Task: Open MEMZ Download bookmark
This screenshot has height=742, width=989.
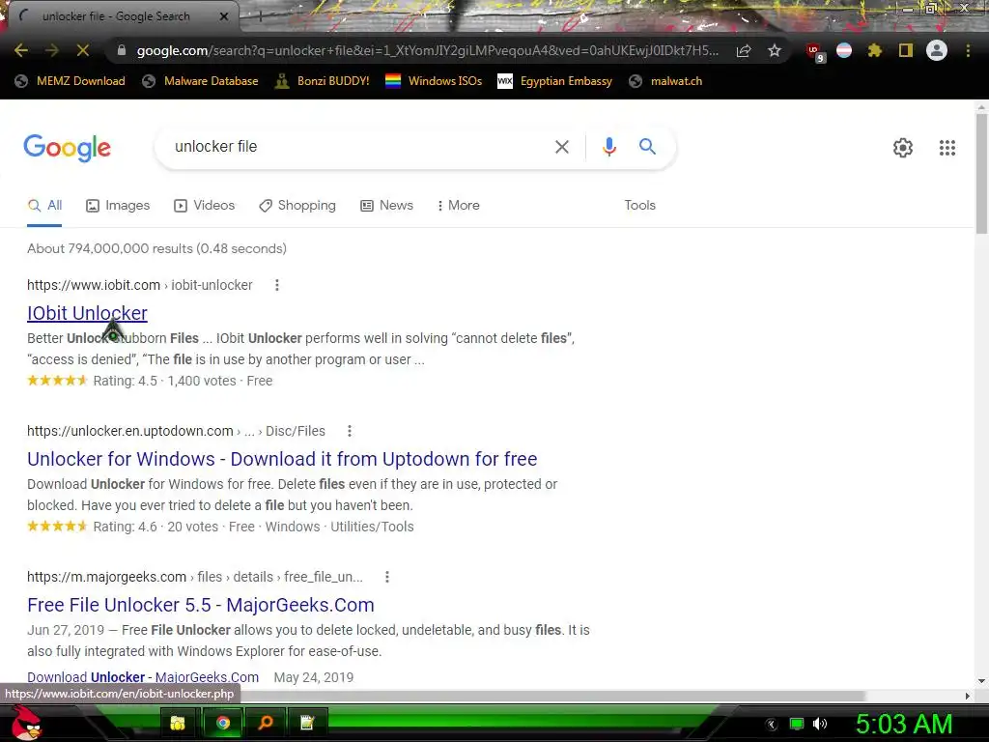Action: pos(70,81)
